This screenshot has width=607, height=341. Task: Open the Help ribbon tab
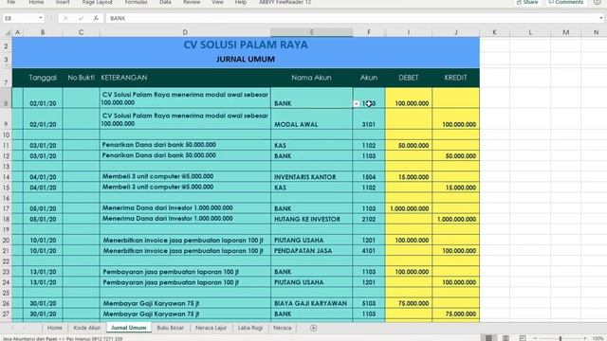240,2
